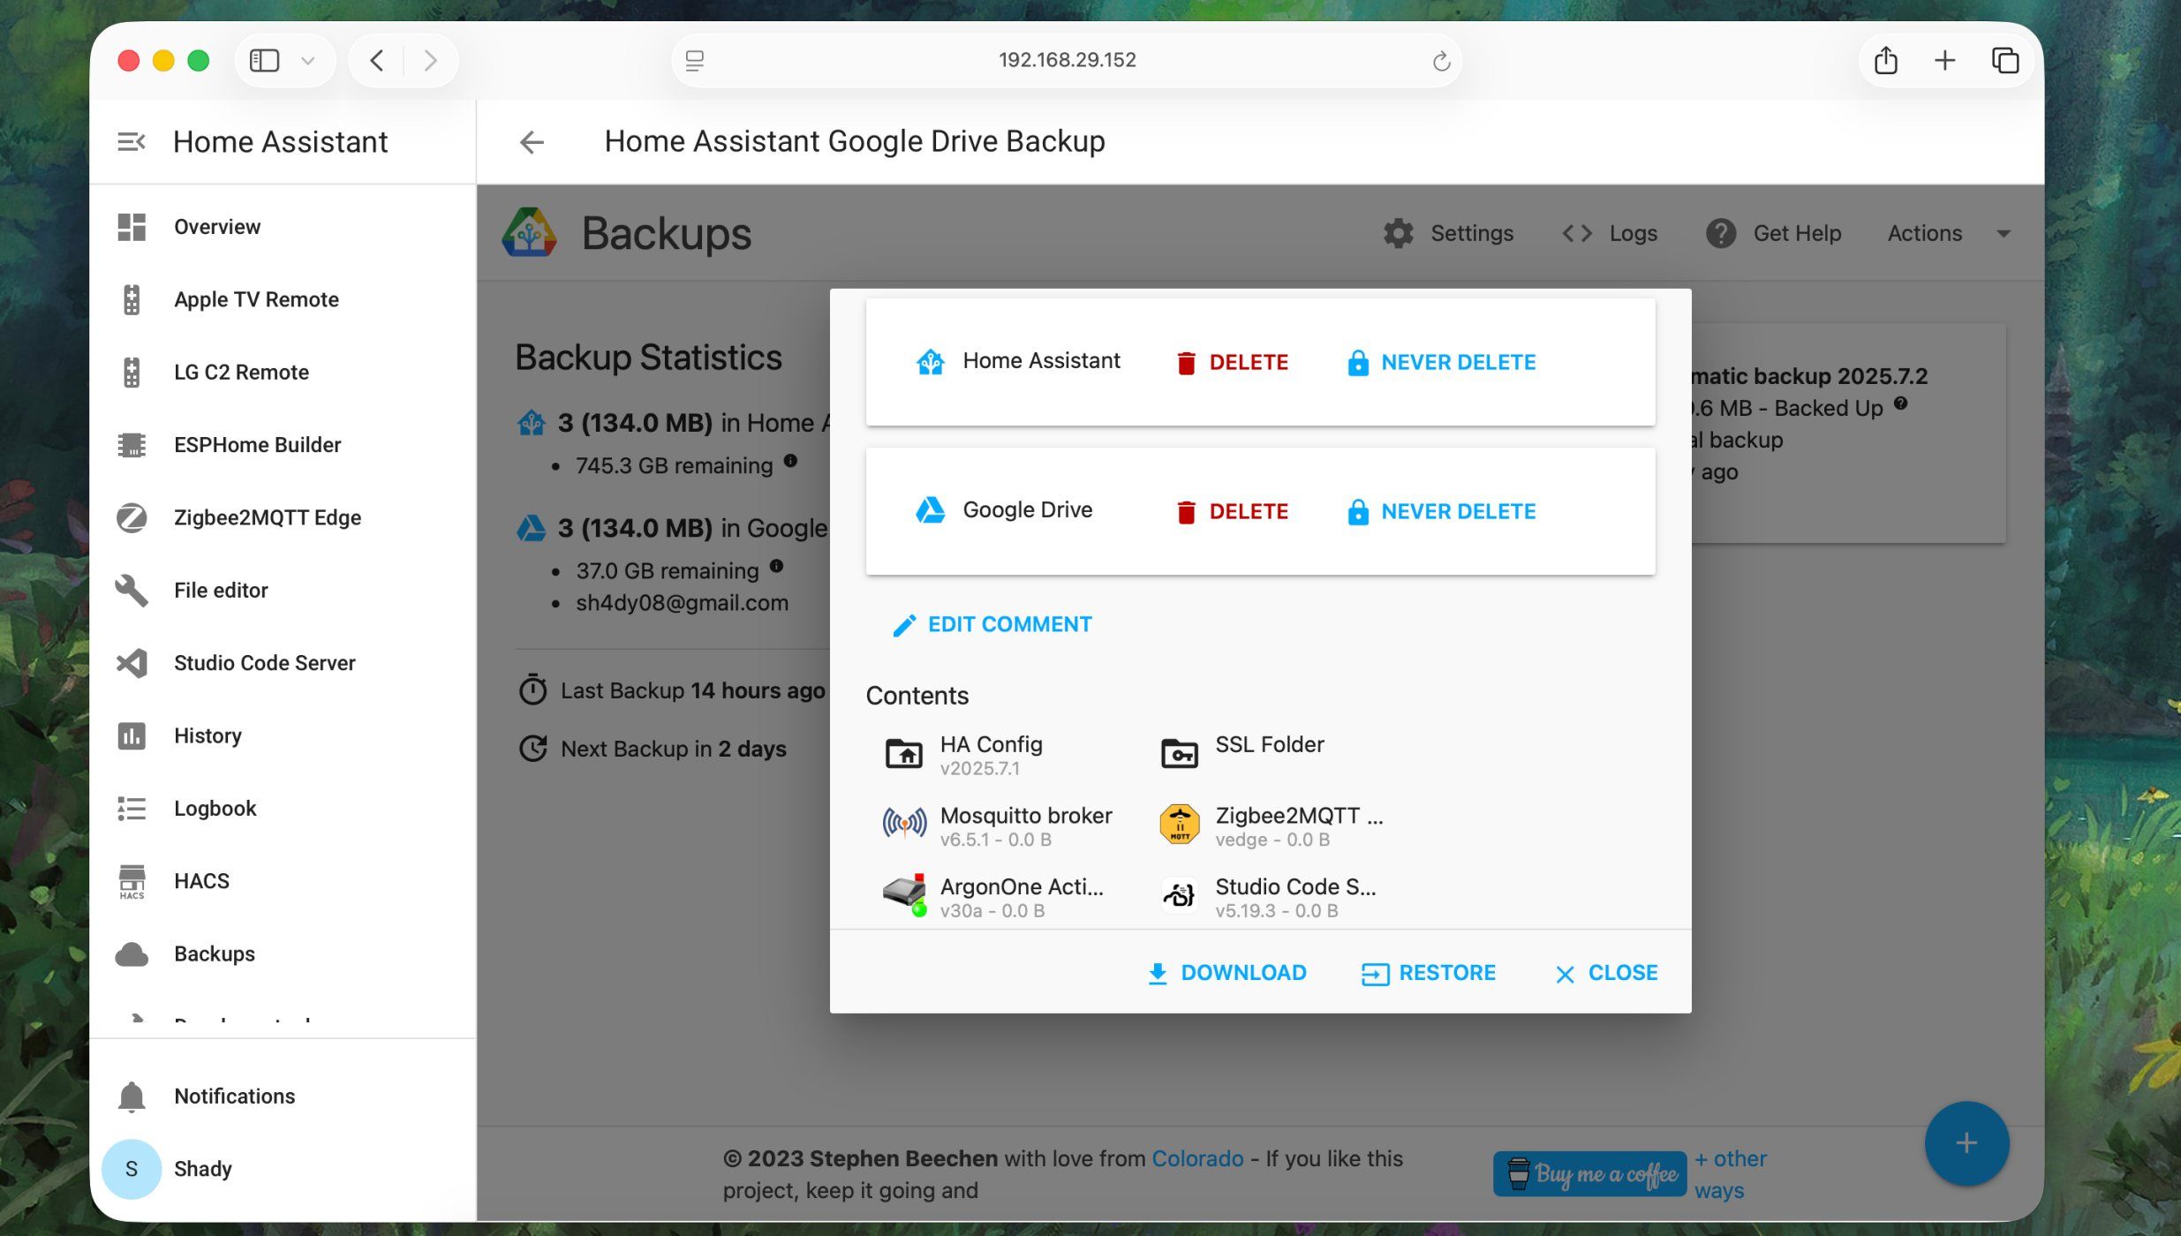Click the Zigbee2MQTT add-on icon in Contents

[x=1179, y=825]
